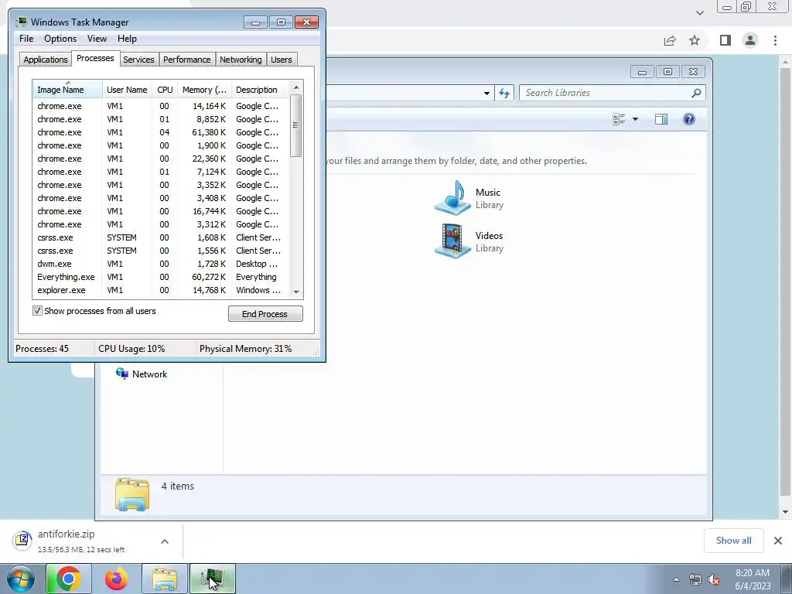
Task: Open the Videos library icon
Action: click(x=453, y=241)
